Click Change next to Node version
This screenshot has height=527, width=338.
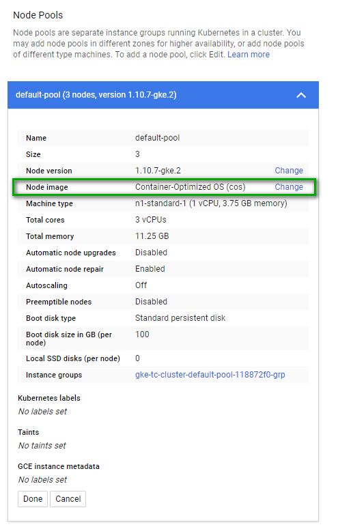pos(289,171)
